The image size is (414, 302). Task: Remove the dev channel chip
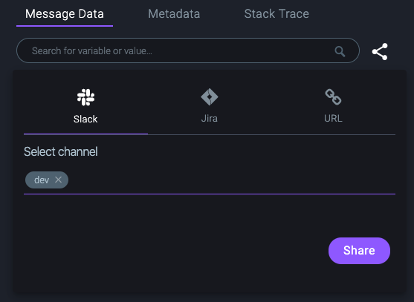pos(59,180)
